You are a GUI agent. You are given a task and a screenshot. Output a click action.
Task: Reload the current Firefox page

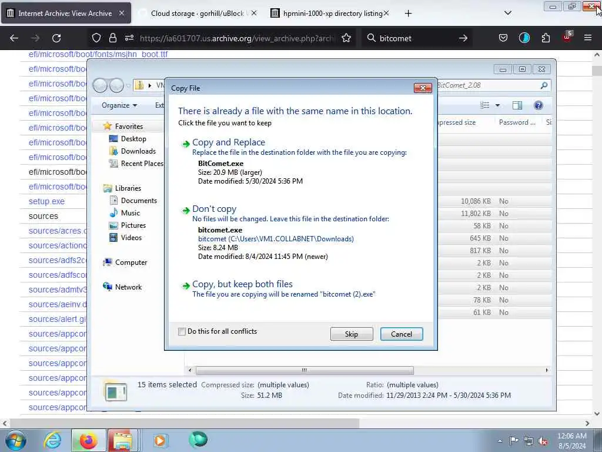pos(56,38)
